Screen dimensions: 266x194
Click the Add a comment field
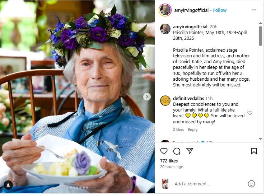(208, 184)
